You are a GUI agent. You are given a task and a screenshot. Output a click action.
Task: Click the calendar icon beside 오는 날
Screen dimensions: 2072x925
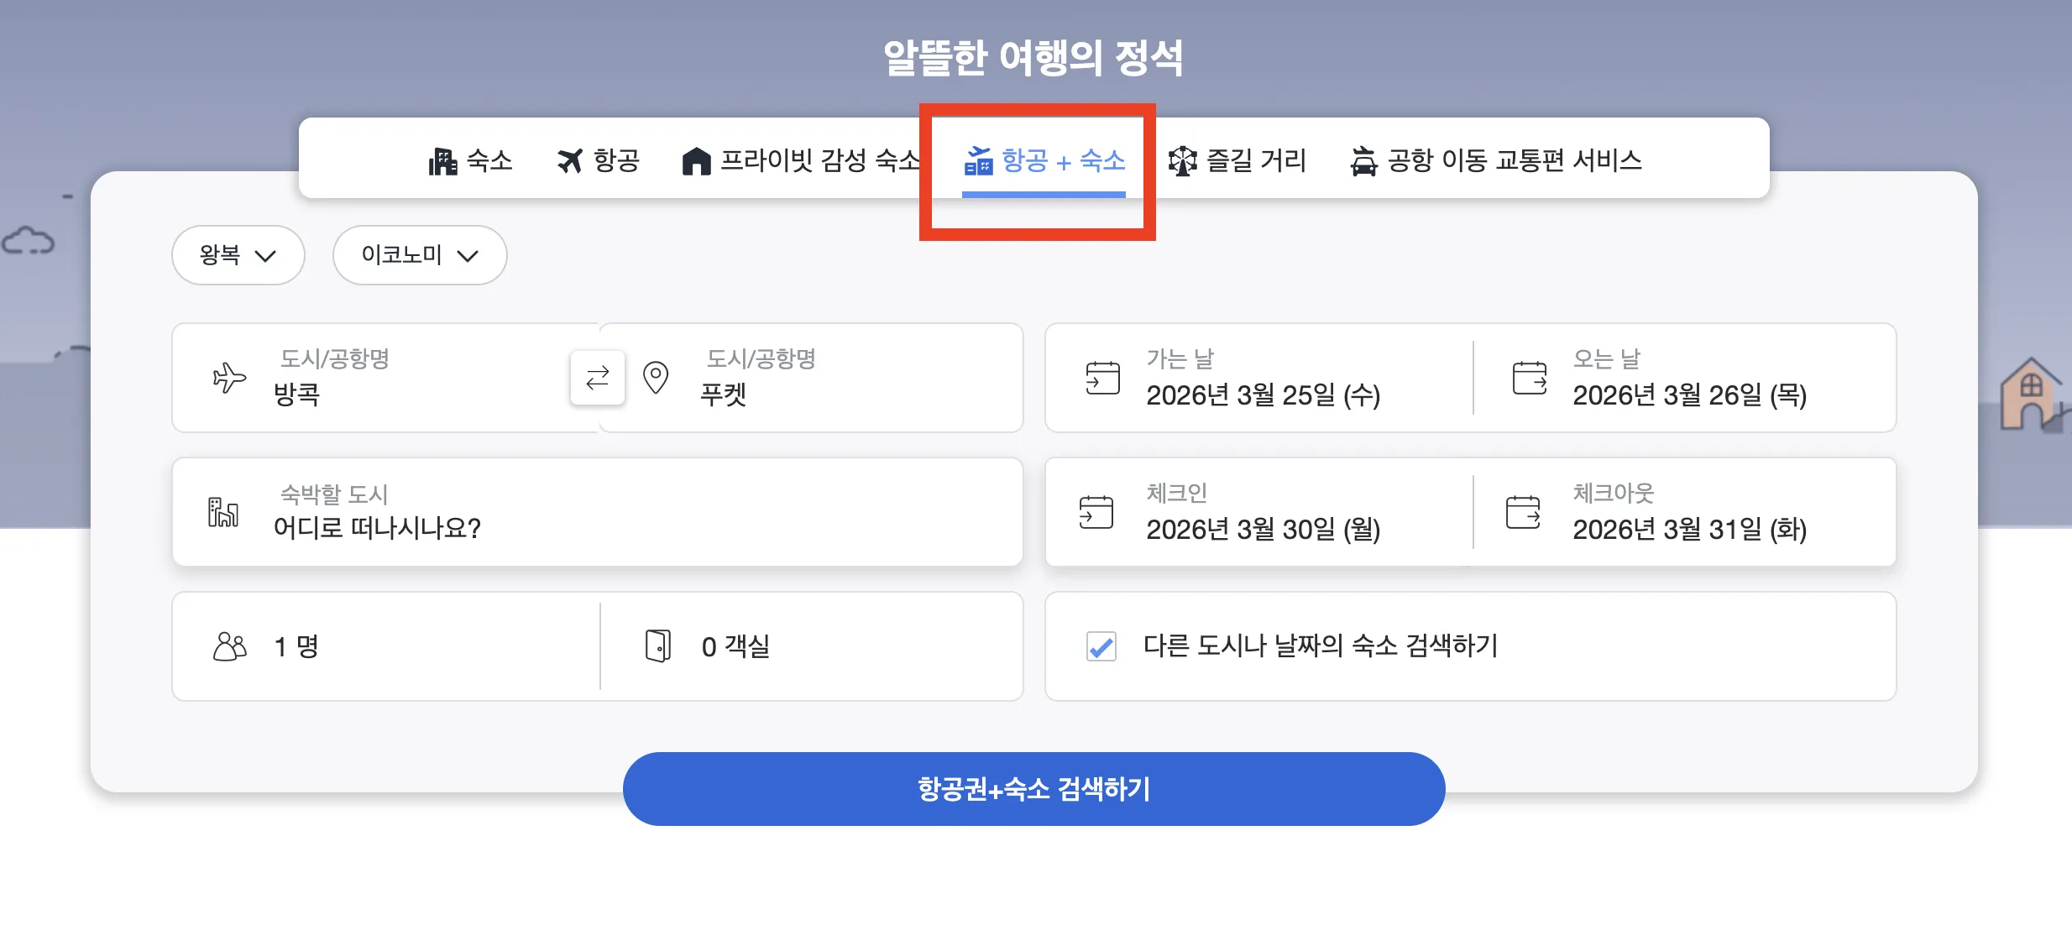[1528, 378]
